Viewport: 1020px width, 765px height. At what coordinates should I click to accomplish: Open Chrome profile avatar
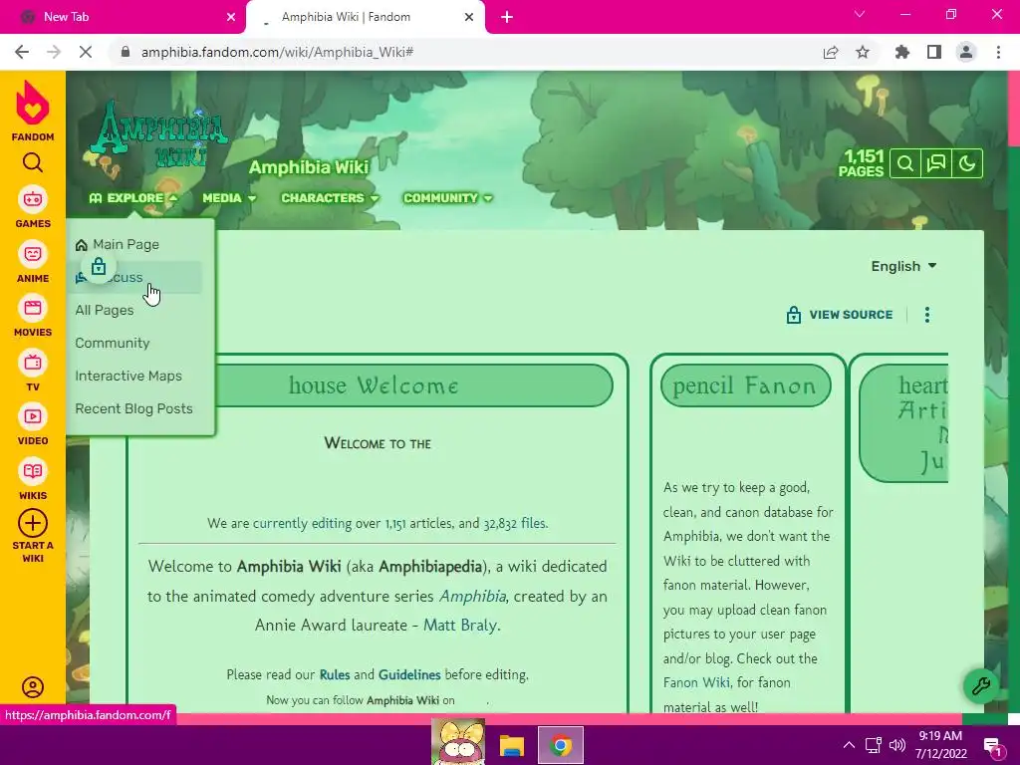coord(966,52)
